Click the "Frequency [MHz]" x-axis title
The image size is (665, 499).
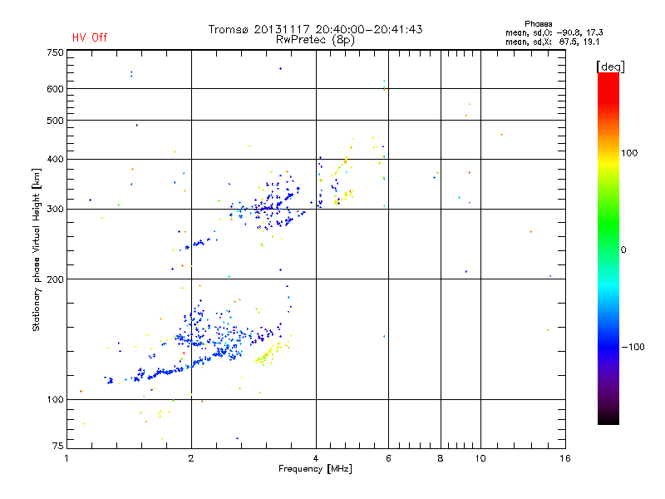[315, 469]
